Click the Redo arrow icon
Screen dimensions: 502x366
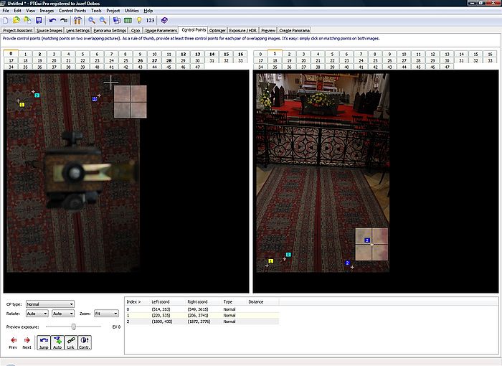63,21
